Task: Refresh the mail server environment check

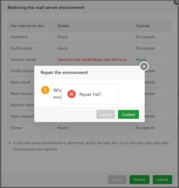Action: (x=139, y=179)
